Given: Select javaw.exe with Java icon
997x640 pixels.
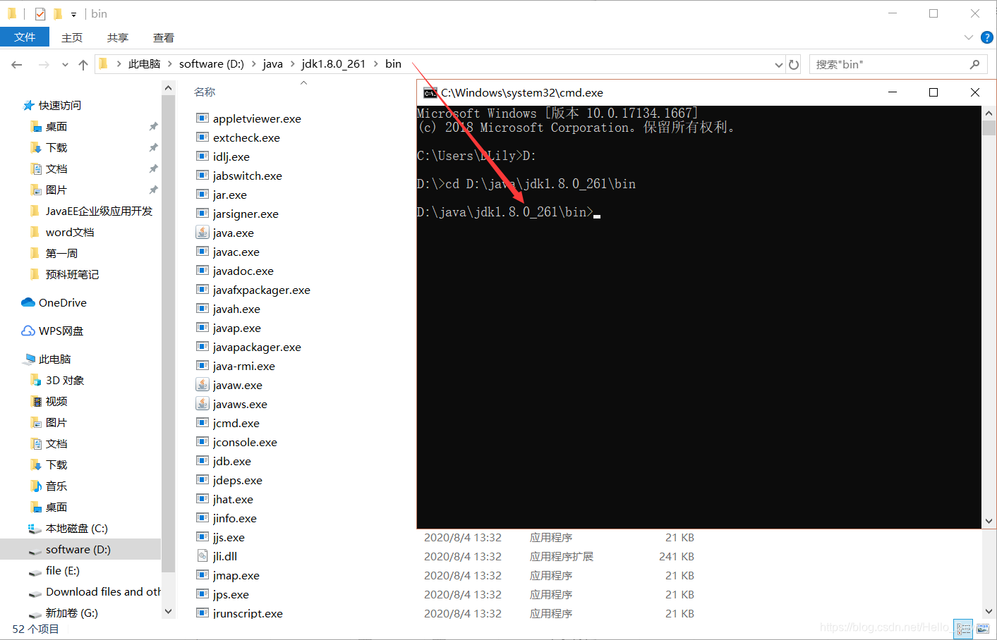Looking at the screenshot, I should (x=237, y=385).
